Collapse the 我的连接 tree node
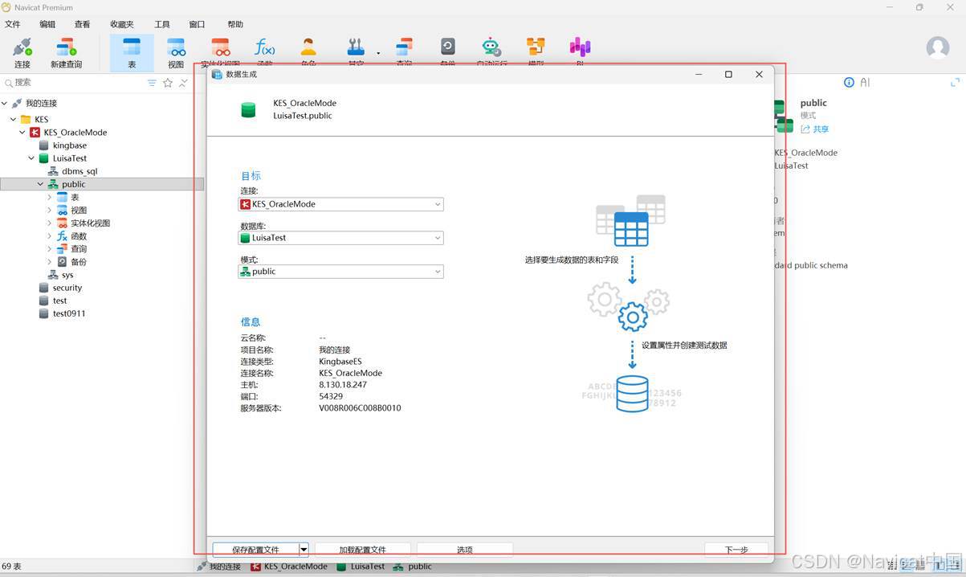 click(x=5, y=104)
